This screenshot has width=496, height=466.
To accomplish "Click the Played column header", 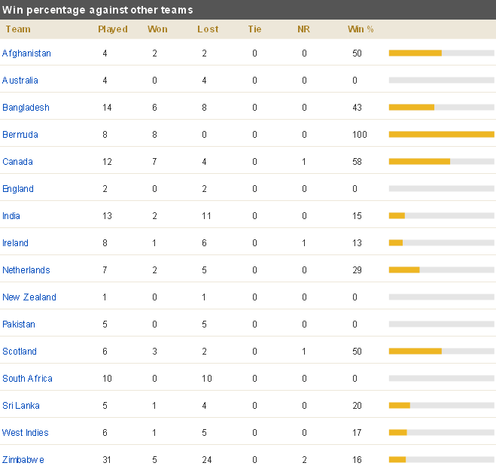I will point(113,29).
